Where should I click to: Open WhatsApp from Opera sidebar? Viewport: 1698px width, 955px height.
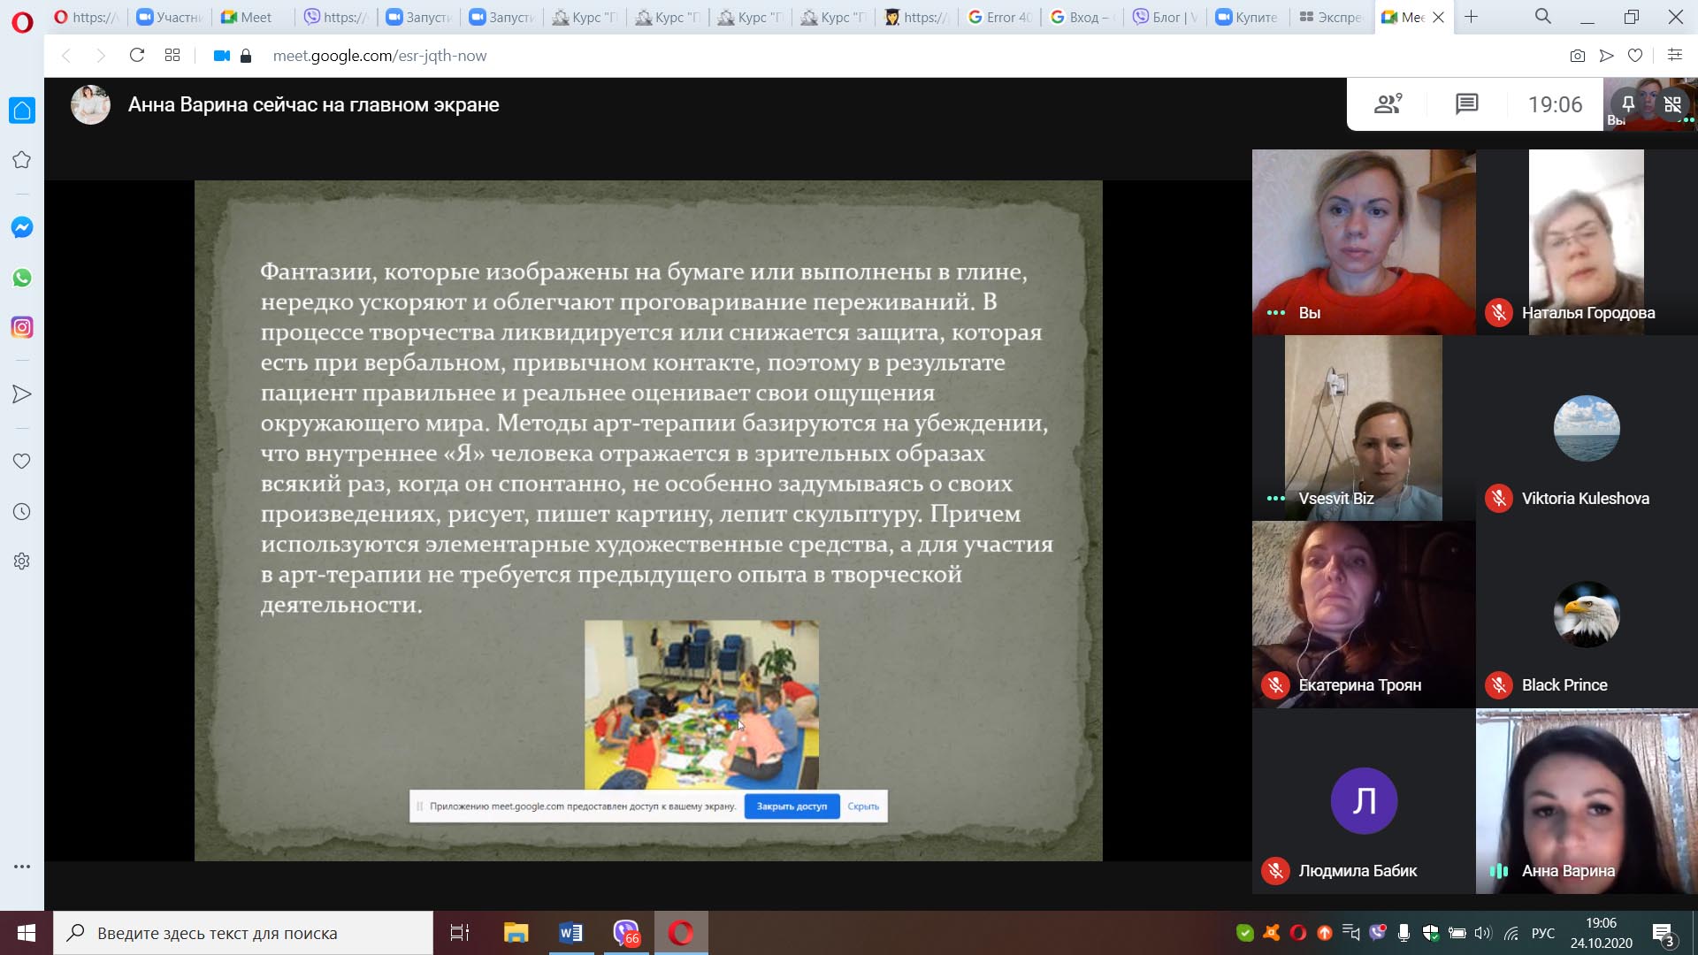[22, 278]
